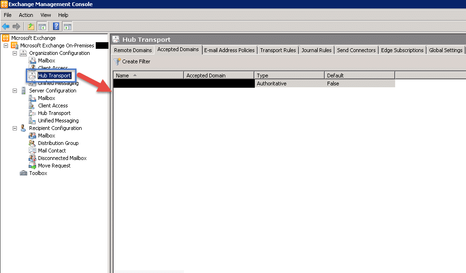Open the File menu
The height and width of the screenshot is (273, 466).
8,15
